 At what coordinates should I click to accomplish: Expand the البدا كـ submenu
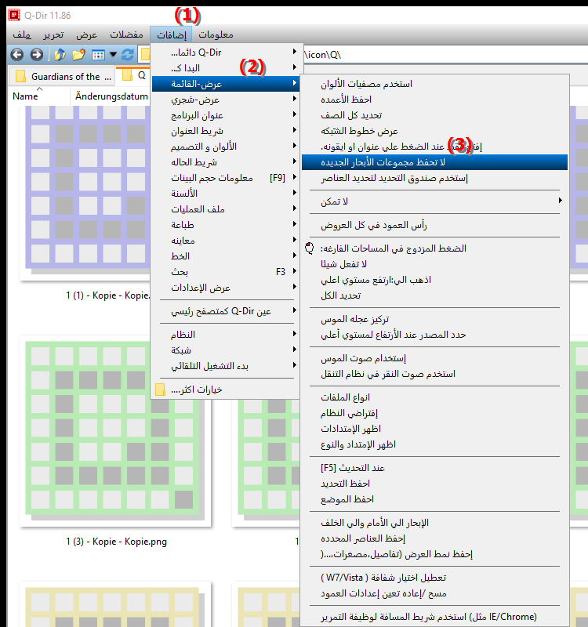pos(226,68)
